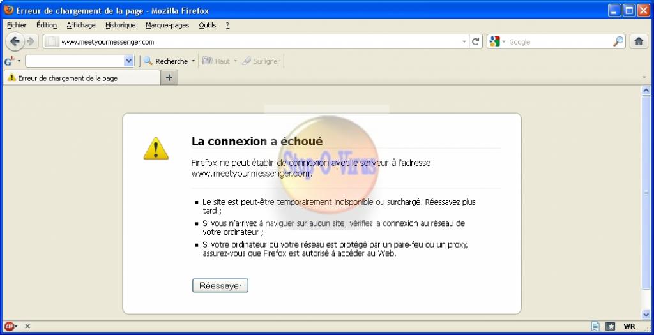
Task: Open the Édition menu
Action: pyautogui.click(x=46, y=25)
